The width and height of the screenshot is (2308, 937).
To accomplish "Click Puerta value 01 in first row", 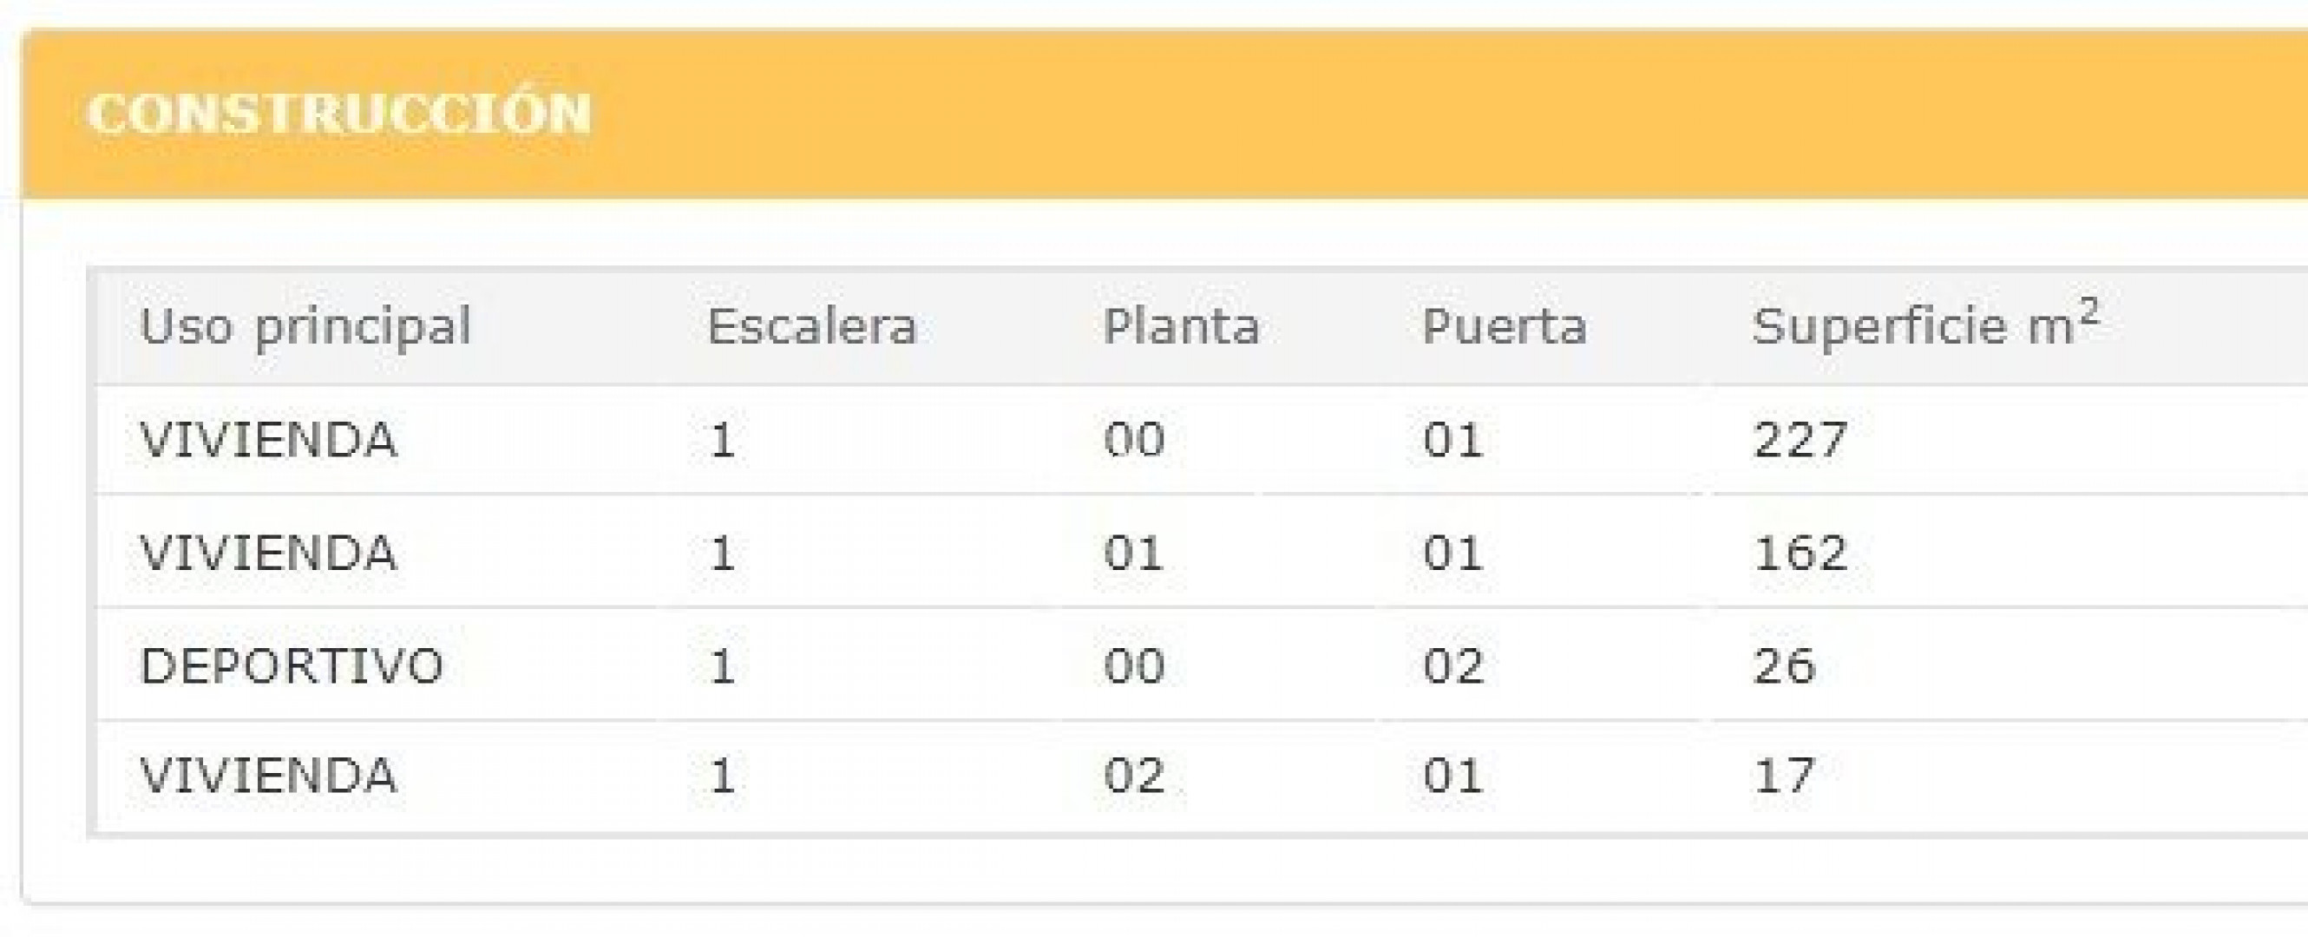I will (x=1453, y=440).
